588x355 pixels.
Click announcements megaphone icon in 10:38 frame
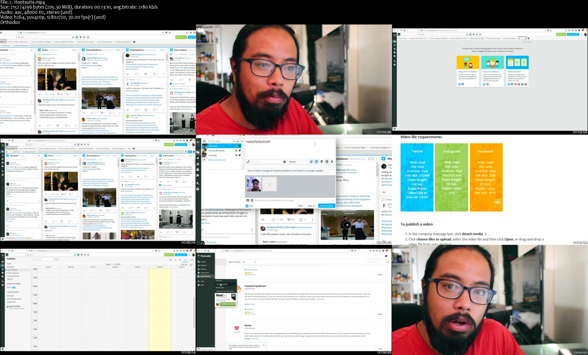[386, 256]
